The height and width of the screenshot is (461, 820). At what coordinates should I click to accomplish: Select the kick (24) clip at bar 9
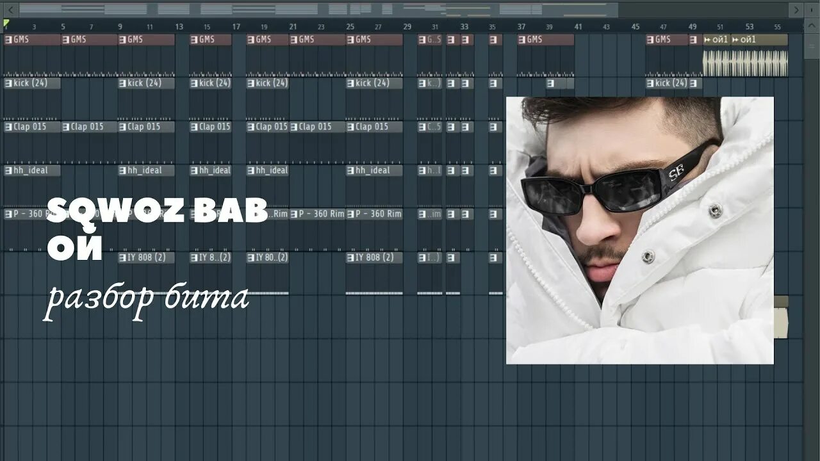(146, 83)
